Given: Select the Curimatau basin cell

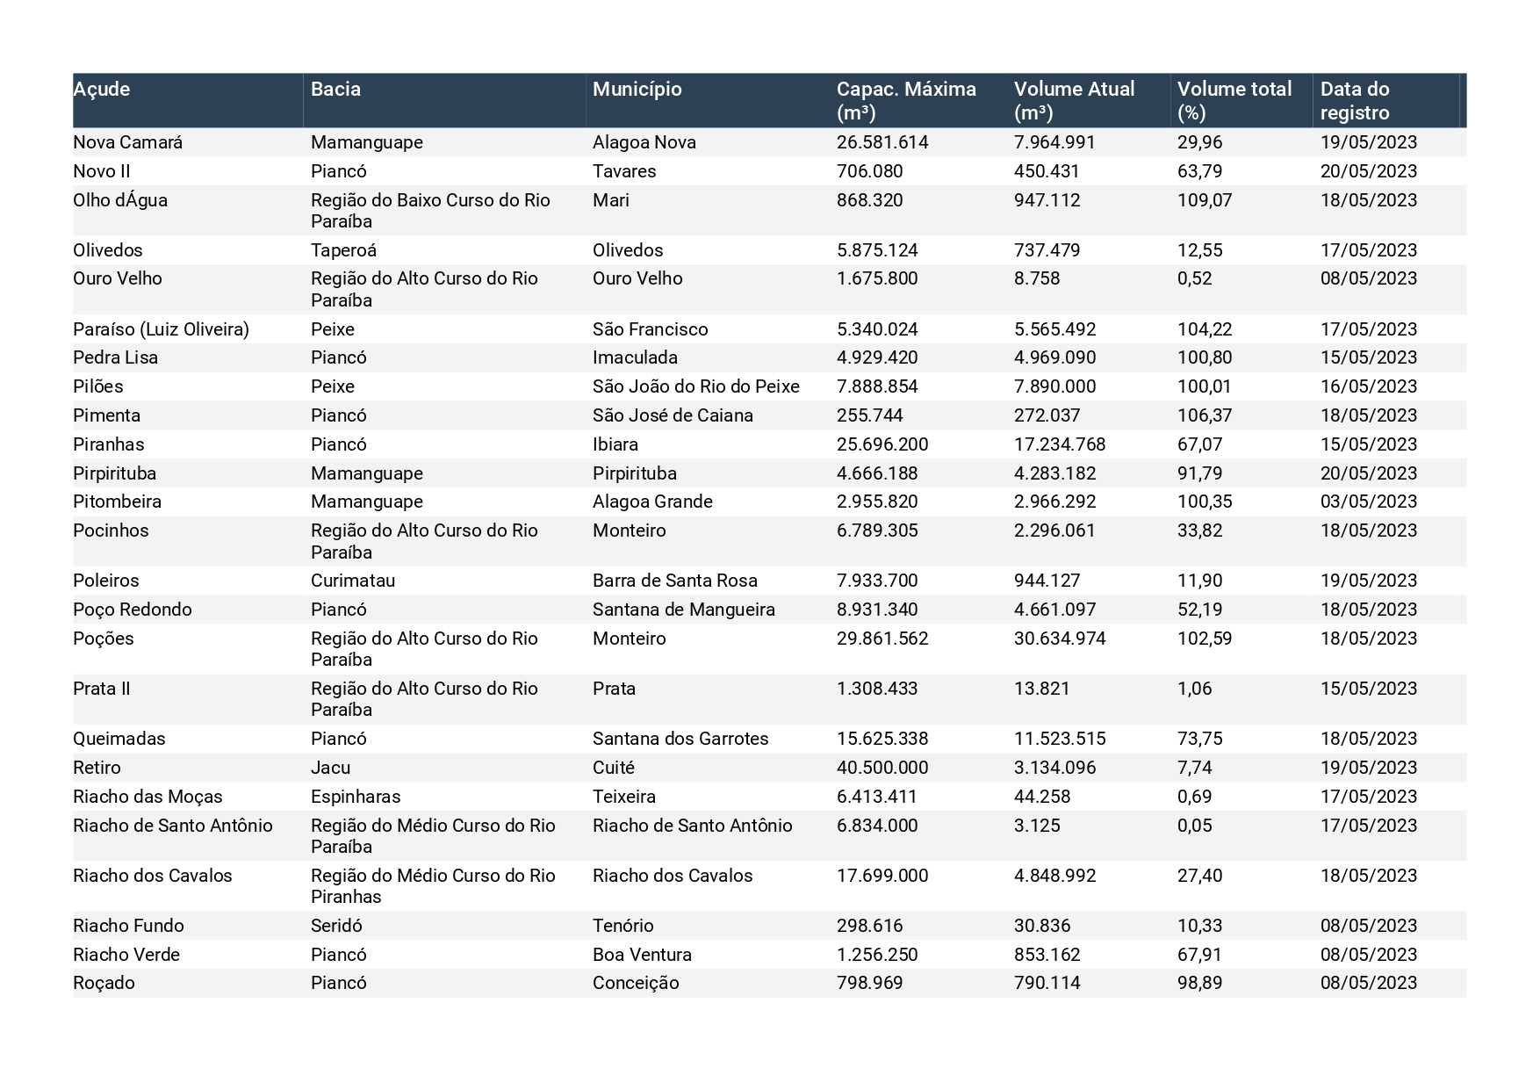Looking at the screenshot, I should (x=353, y=581).
